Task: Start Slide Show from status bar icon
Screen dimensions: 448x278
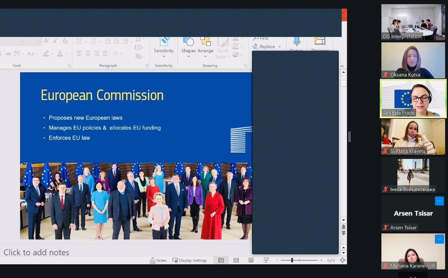Action: [266, 260]
